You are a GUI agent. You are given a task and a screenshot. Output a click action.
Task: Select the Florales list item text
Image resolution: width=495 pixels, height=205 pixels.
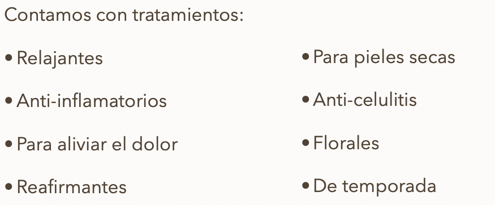tap(346, 142)
